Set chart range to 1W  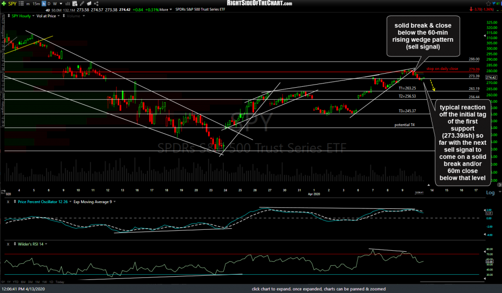pos(44,282)
